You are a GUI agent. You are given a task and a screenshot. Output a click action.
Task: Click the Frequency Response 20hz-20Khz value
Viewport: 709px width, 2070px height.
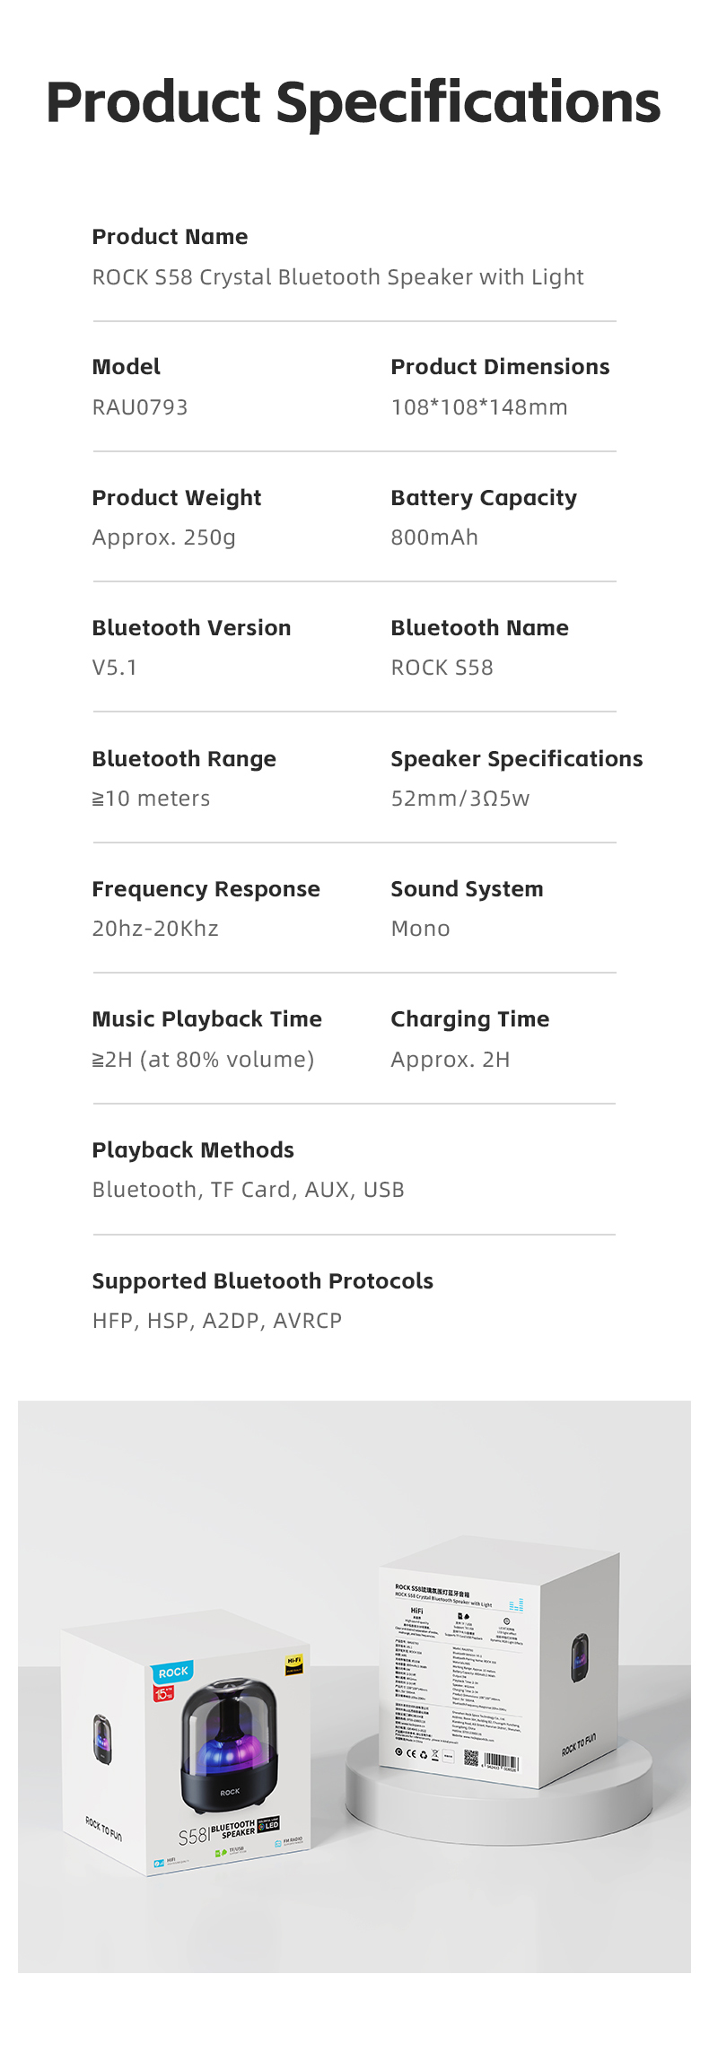coord(155,929)
